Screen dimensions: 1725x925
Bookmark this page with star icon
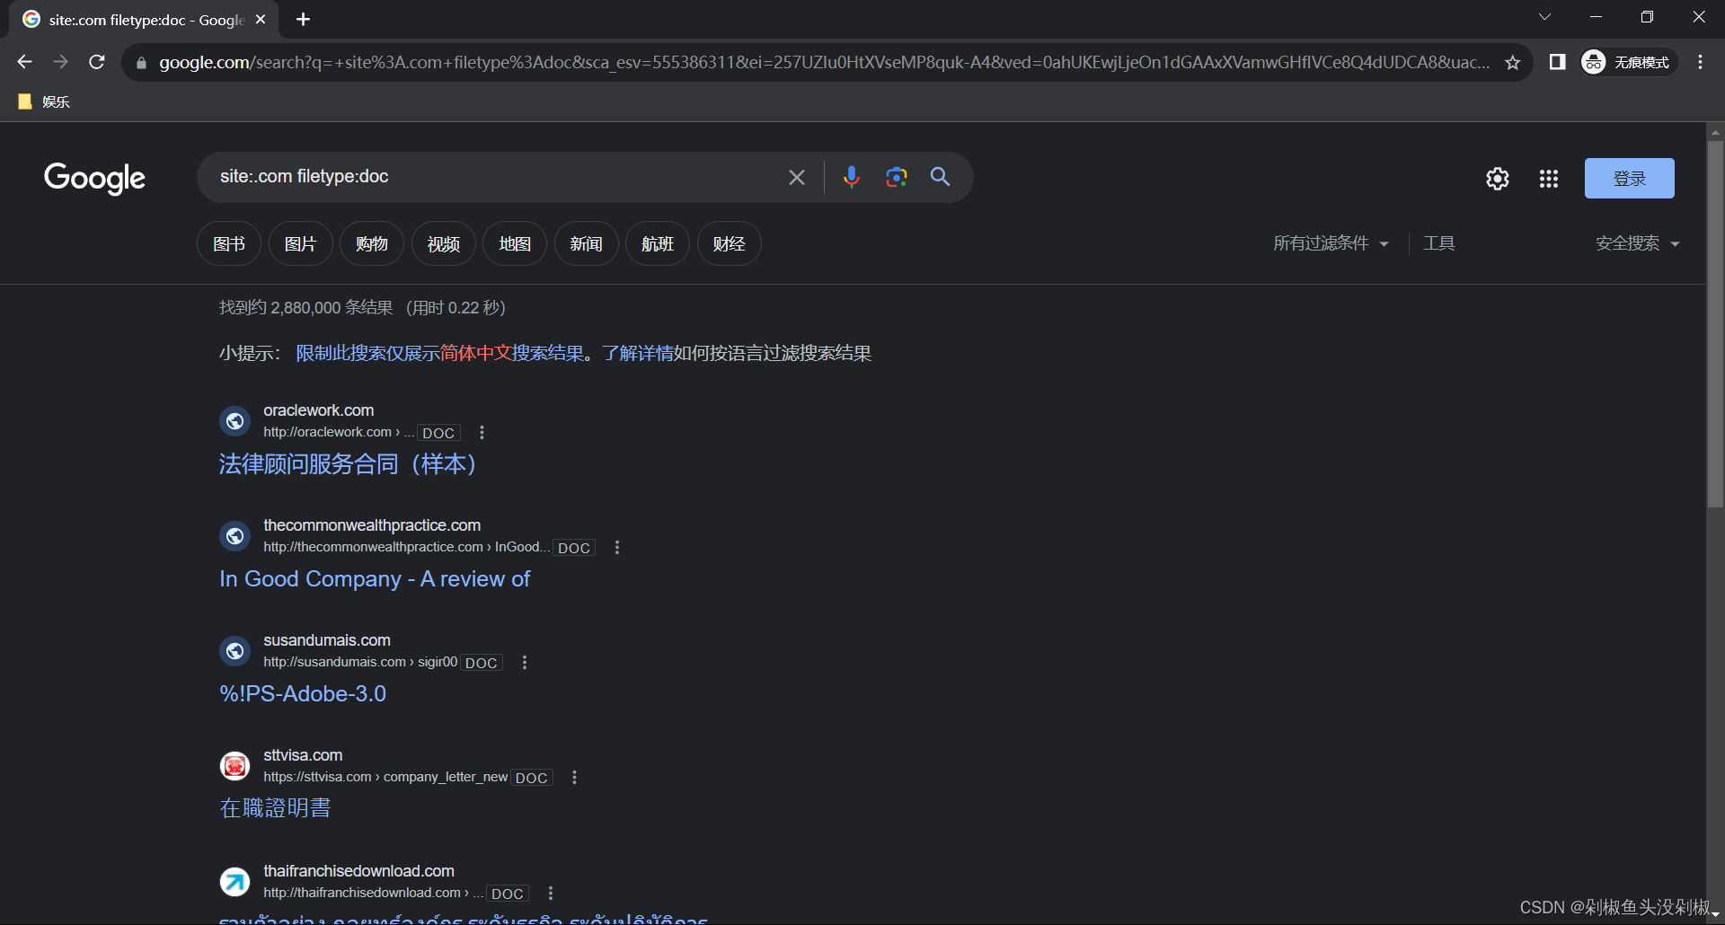click(1513, 62)
